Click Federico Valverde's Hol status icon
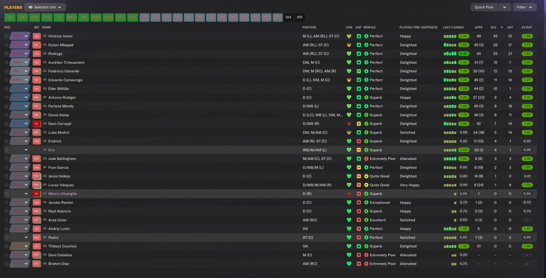 pos(37,71)
